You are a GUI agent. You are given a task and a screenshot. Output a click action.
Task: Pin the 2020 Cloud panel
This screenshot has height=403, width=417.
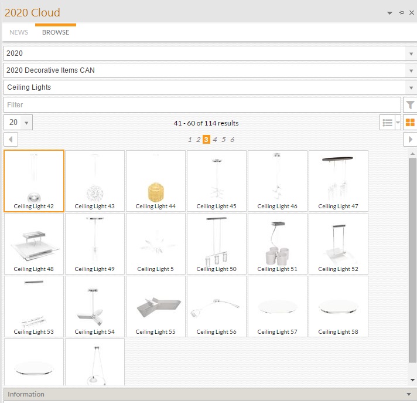[401, 12]
